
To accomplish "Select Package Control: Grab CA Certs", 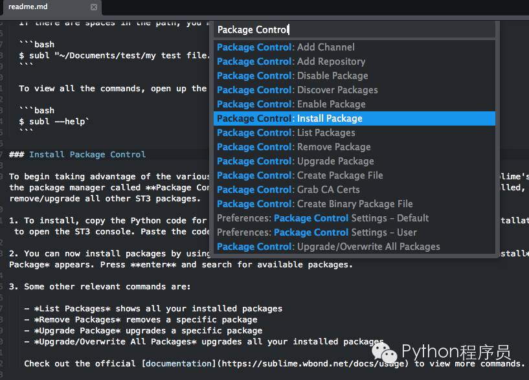I will [354, 190].
